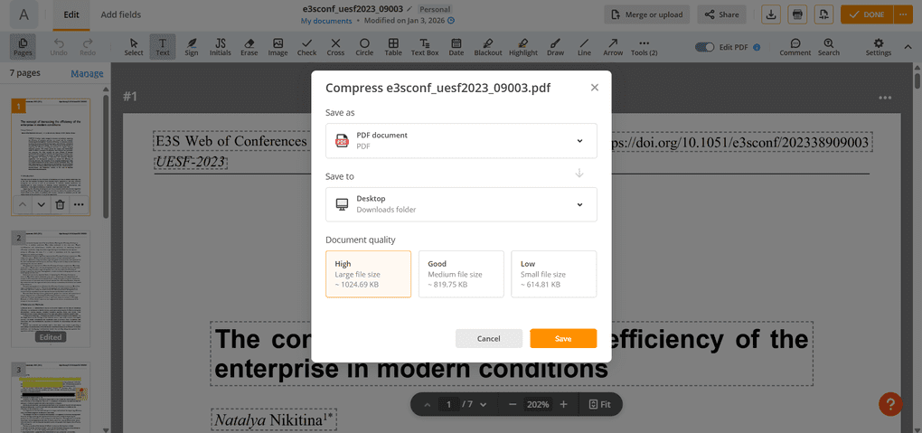Open page #1 ellipsis menu
The height and width of the screenshot is (433, 922).
[886, 98]
